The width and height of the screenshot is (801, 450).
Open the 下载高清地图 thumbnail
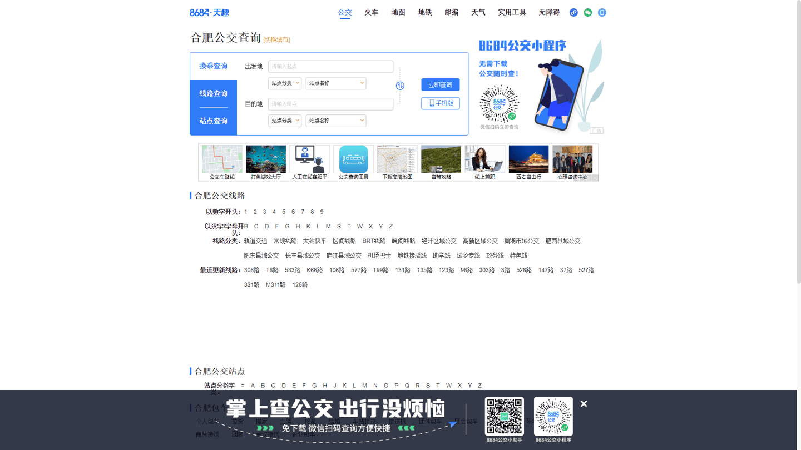pyautogui.click(x=397, y=162)
